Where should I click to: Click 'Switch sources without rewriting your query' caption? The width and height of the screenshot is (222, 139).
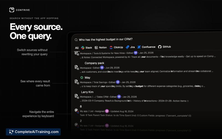click(32, 52)
